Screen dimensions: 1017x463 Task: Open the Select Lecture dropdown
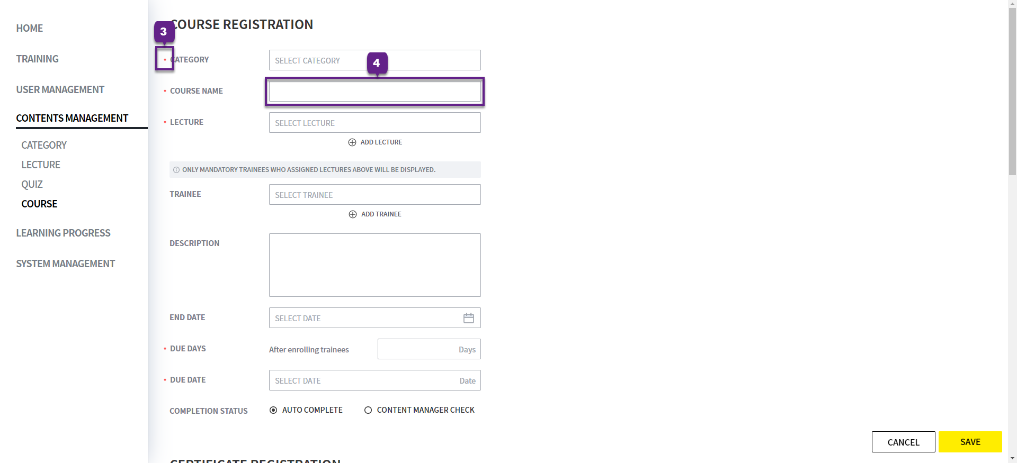[x=374, y=123]
